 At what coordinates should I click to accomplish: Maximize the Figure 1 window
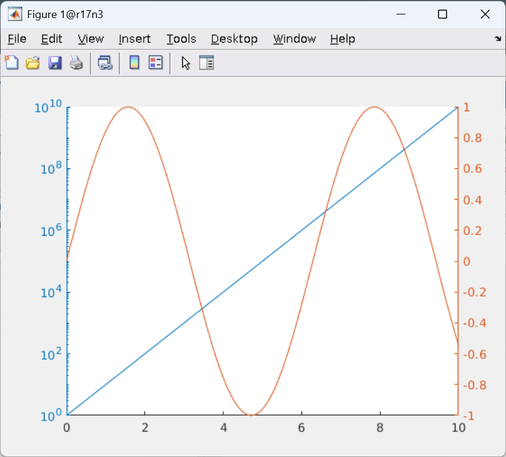click(442, 14)
